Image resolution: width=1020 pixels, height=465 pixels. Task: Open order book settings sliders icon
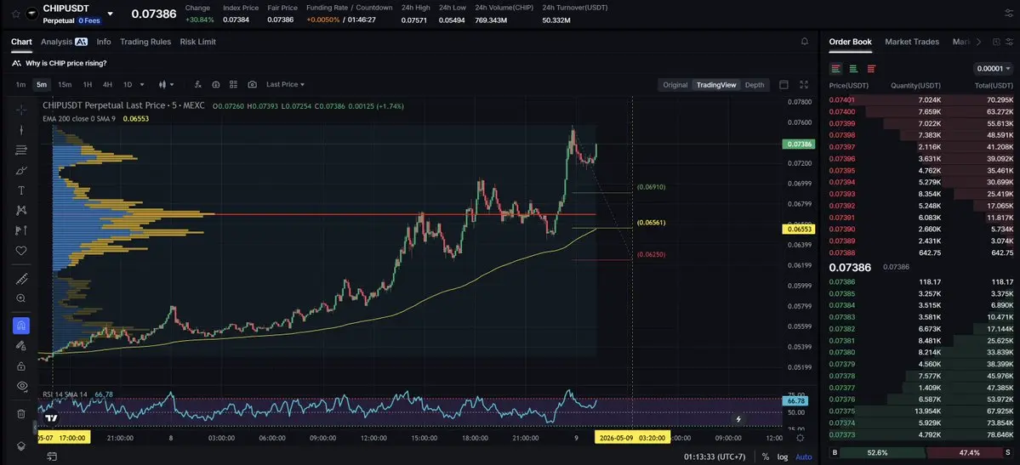coord(1009,42)
